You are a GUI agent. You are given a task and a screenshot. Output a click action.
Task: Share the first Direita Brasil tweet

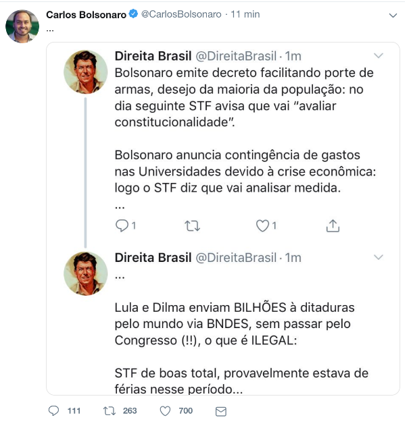pyautogui.click(x=332, y=226)
